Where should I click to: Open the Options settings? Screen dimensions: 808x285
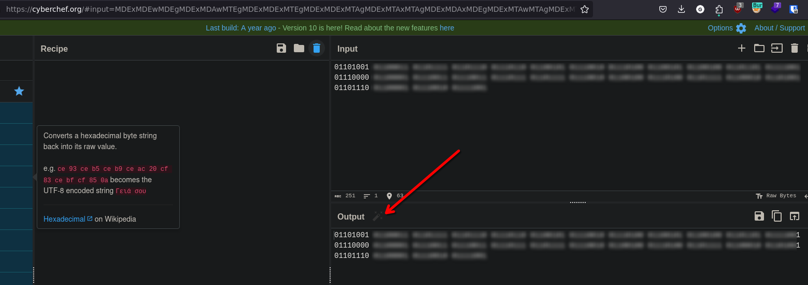coord(727,28)
